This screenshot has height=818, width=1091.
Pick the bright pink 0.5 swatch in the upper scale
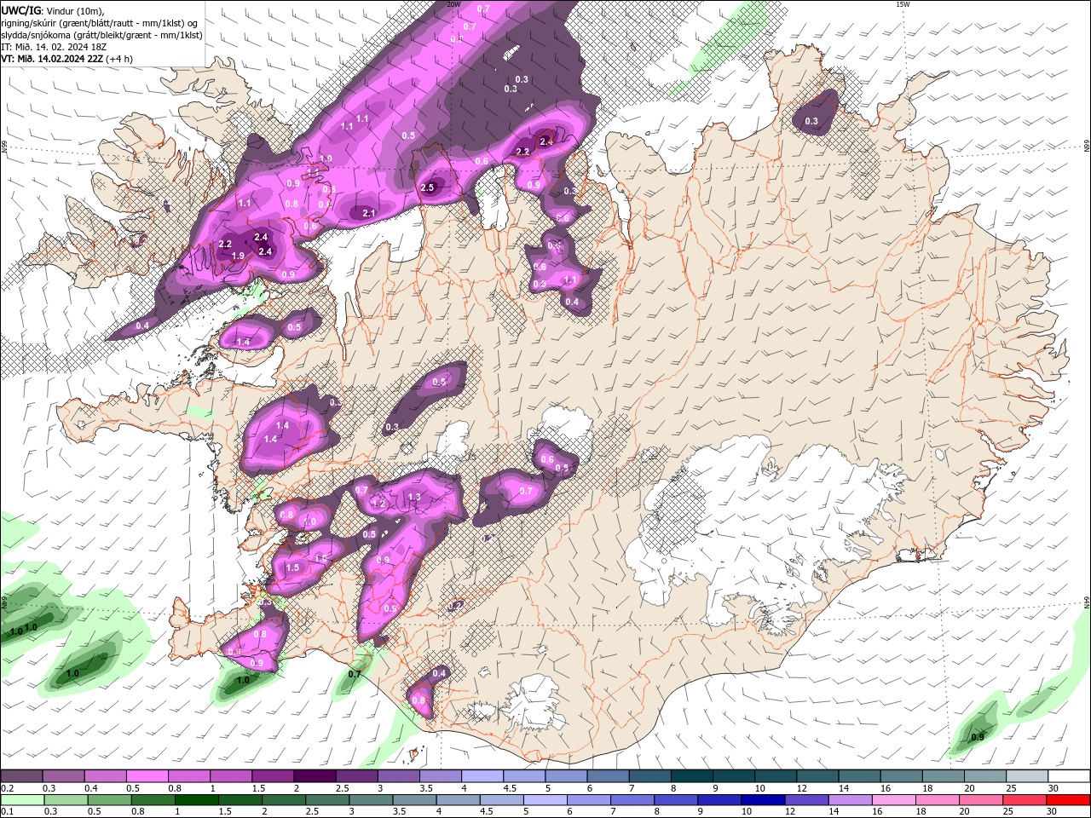(147, 776)
